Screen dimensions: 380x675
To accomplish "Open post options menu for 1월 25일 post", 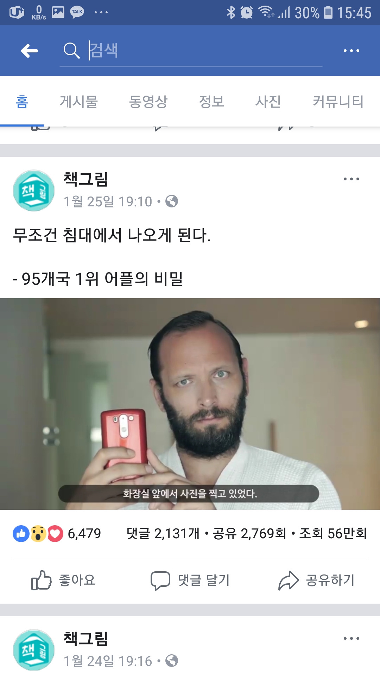I will 351,179.
